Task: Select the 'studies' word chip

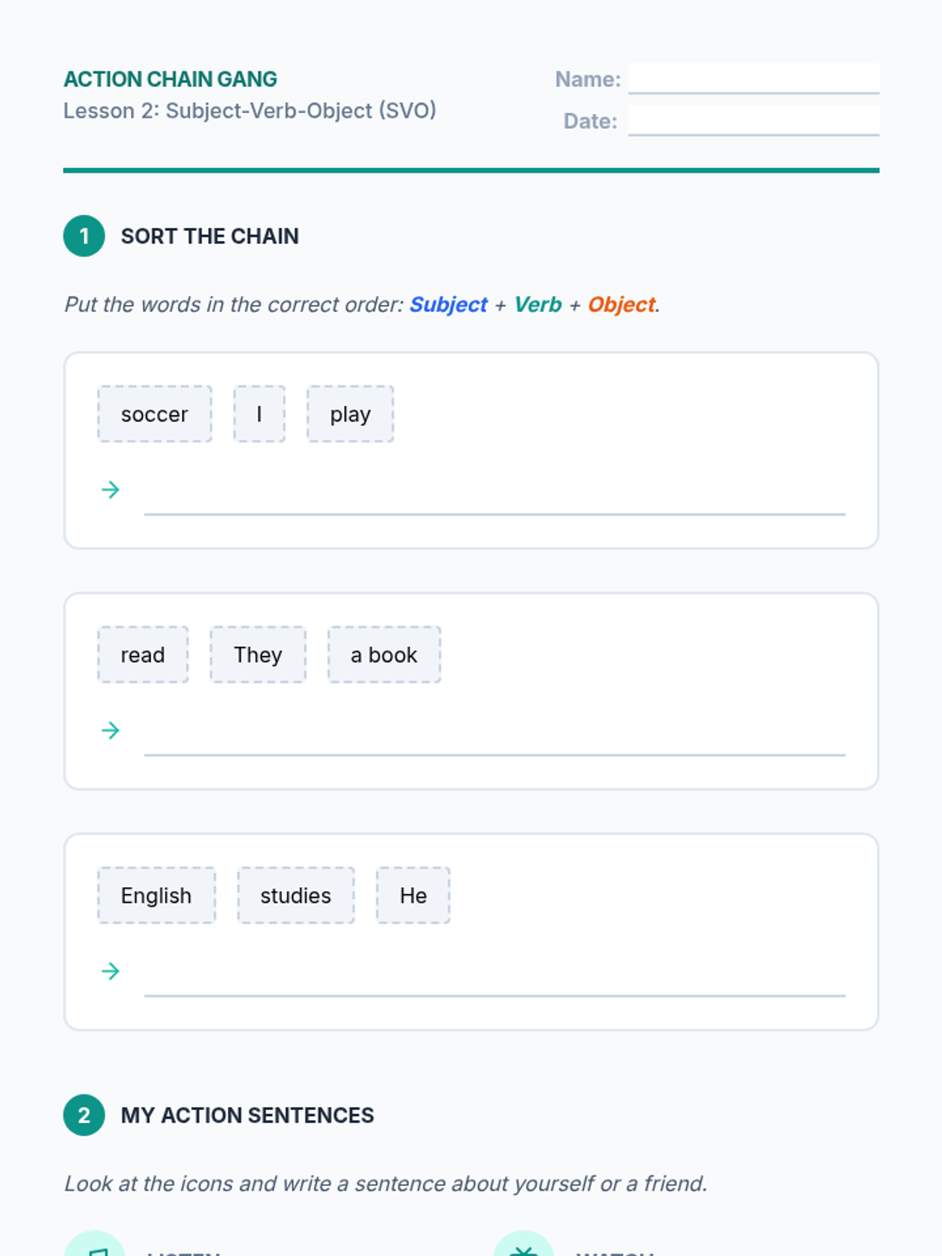Action: click(296, 896)
